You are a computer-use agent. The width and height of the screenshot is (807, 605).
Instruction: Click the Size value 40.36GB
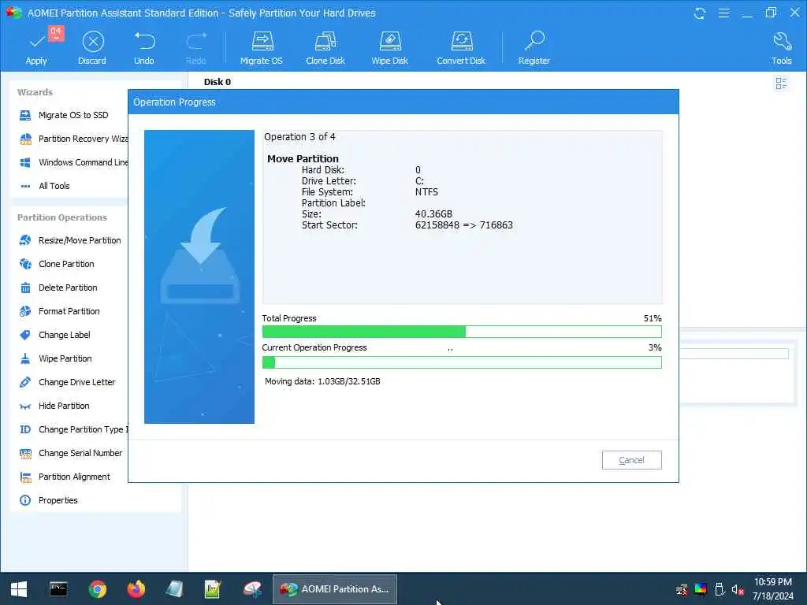pos(433,214)
